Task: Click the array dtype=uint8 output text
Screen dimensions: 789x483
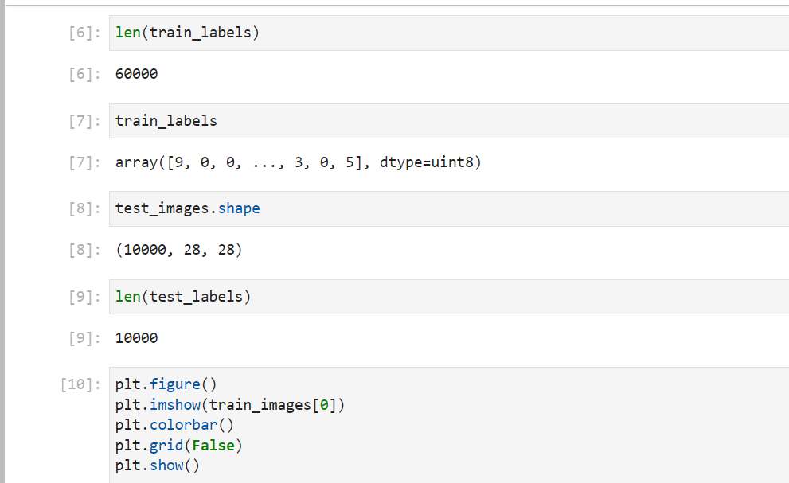Action: click(298, 162)
